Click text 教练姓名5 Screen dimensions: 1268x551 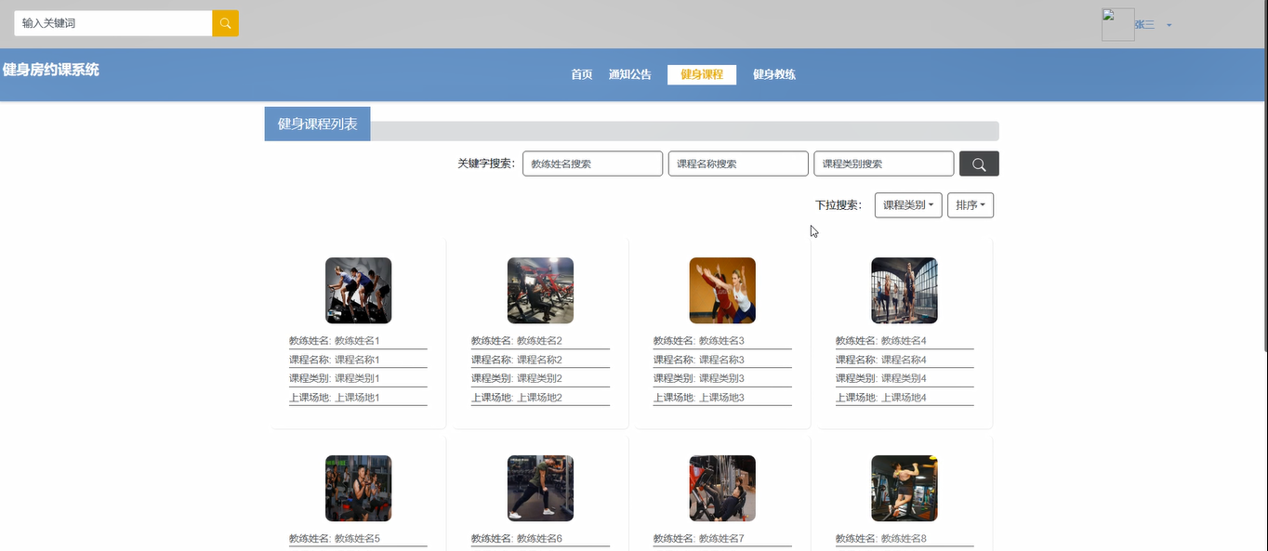coord(357,539)
